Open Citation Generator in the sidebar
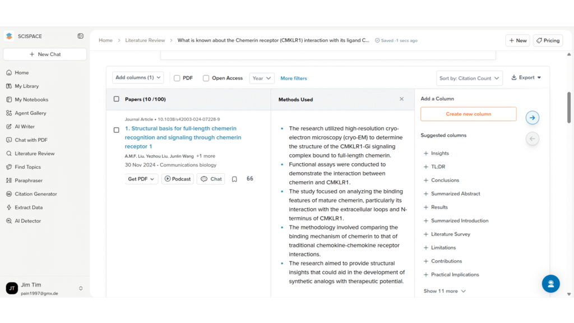The height and width of the screenshot is (323, 574). 35,194
